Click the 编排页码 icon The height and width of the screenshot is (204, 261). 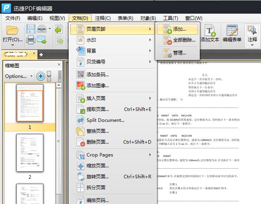[81, 200]
